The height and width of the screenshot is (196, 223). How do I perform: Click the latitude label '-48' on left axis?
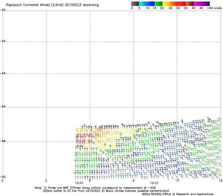(x=3, y=141)
